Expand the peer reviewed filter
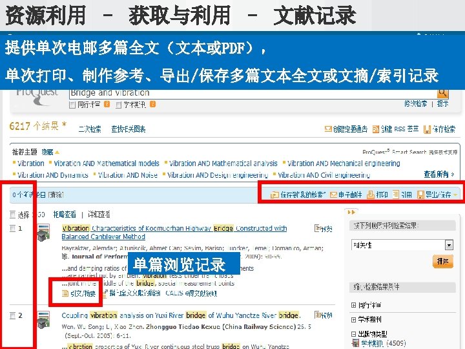 pos(353,305)
